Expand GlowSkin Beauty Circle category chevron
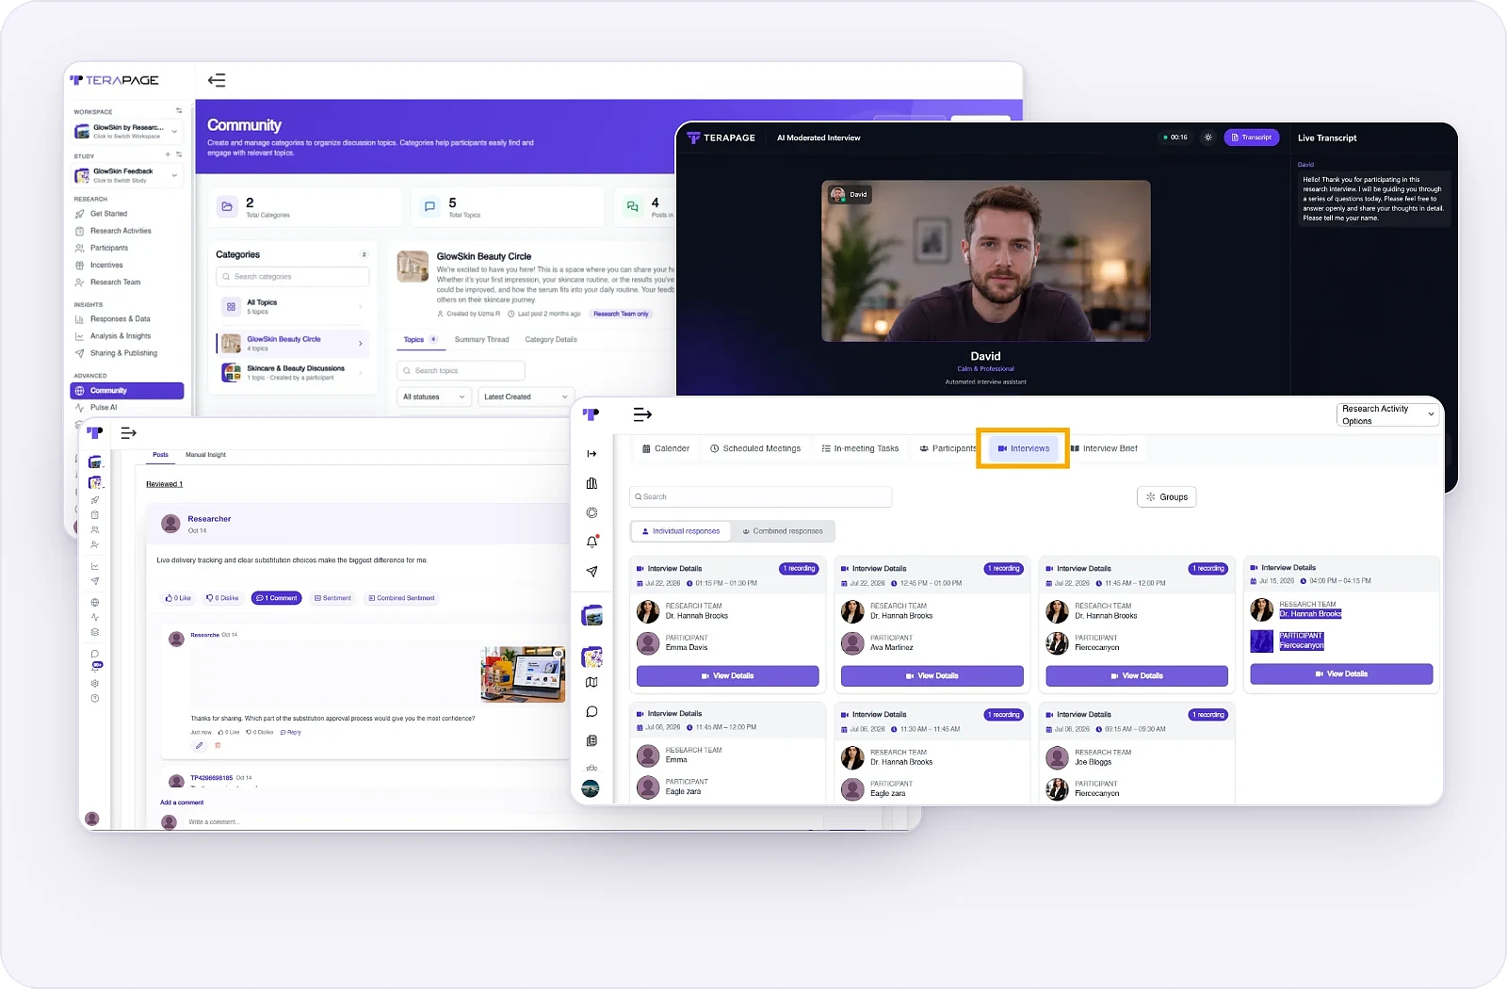This screenshot has width=1507, height=989. [x=361, y=343]
